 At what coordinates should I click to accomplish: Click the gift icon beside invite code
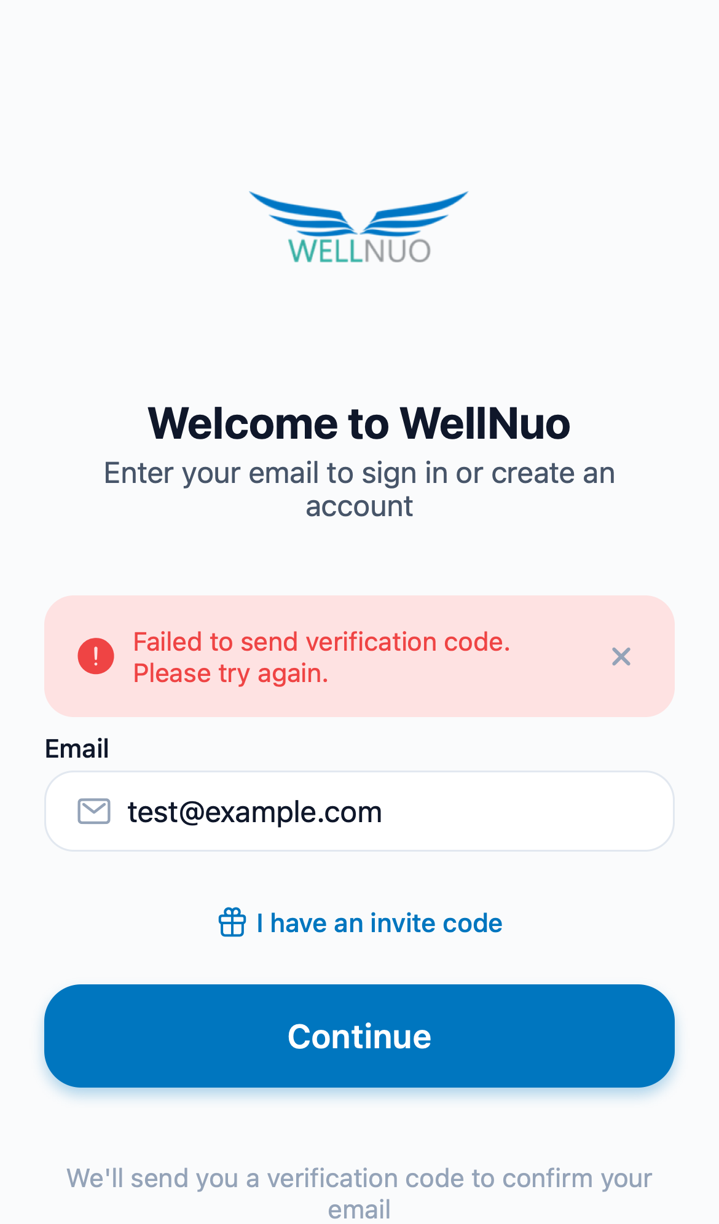coord(232,922)
